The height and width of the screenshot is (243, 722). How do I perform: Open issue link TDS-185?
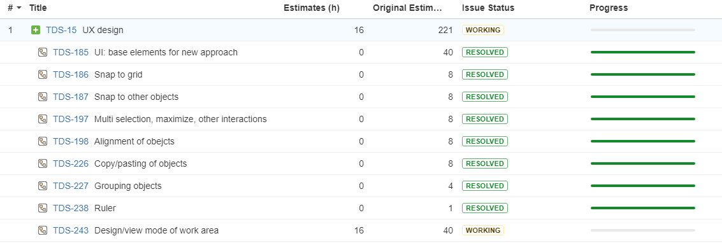[71, 52]
